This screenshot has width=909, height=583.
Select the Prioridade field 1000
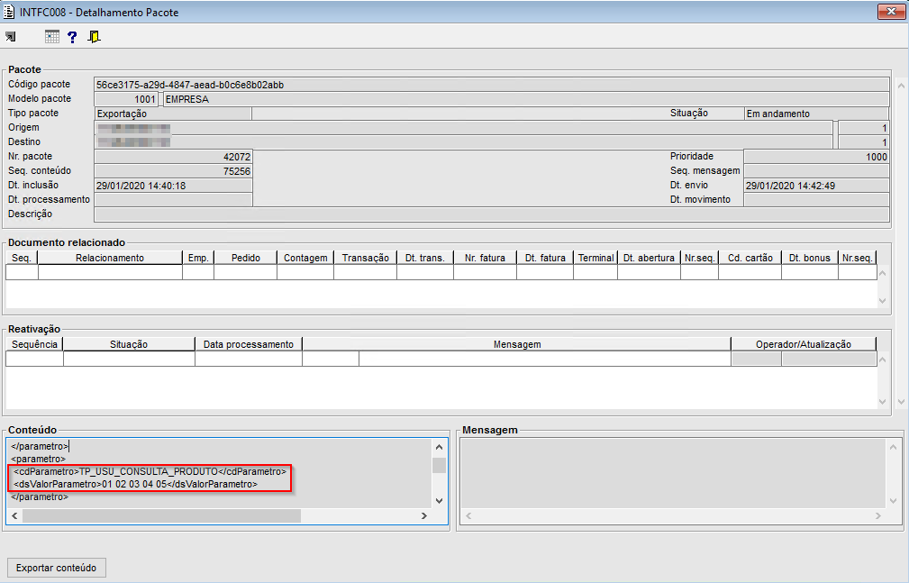(816, 157)
